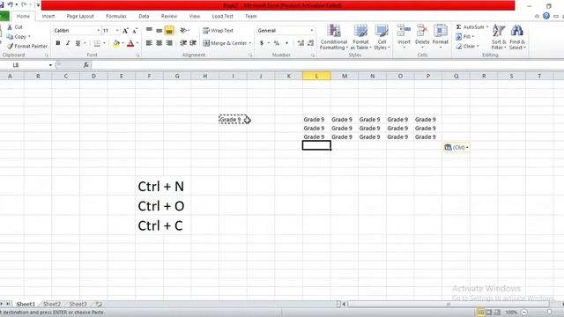Open Format as Table gallery

[360, 37]
